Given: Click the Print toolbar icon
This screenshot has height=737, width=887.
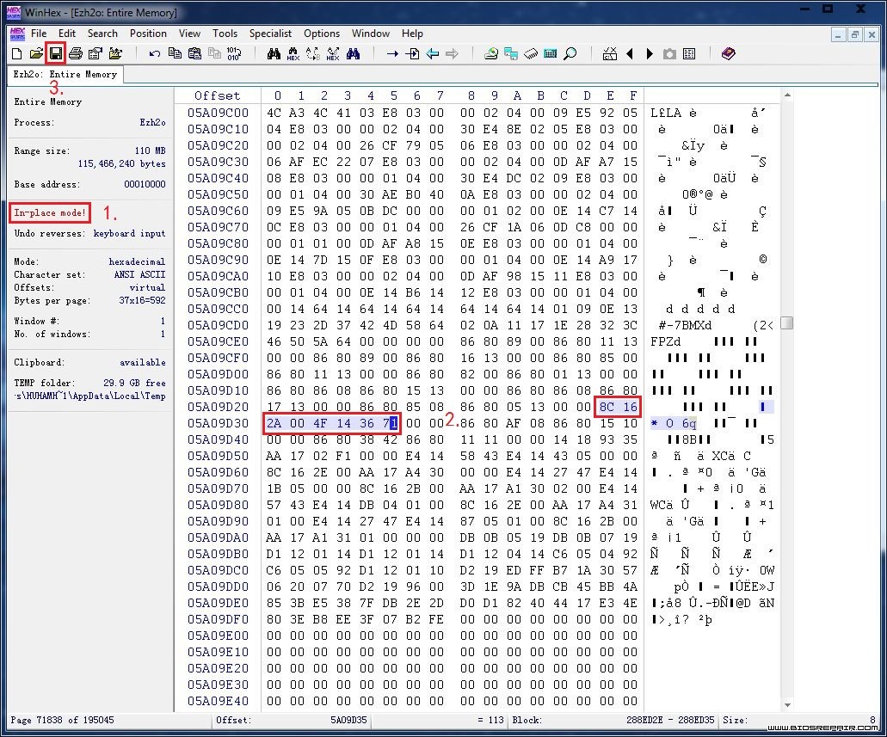Looking at the screenshot, I should pos(75,53).
